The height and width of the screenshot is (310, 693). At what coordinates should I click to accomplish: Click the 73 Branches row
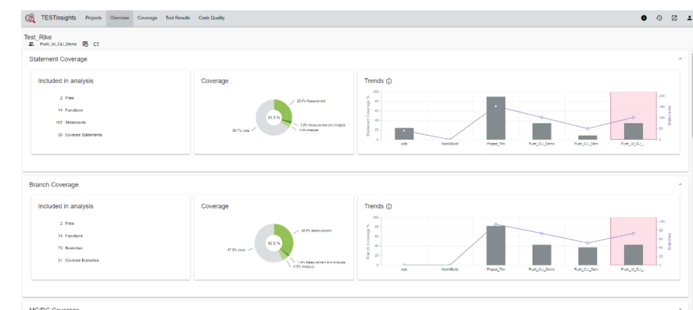tap(70, 249)
